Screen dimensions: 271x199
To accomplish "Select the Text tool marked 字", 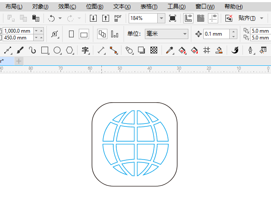I will (85, 50).
